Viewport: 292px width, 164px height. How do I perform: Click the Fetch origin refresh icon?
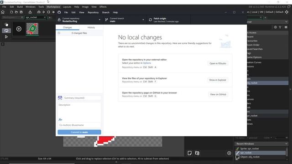(x=150, y=20)
